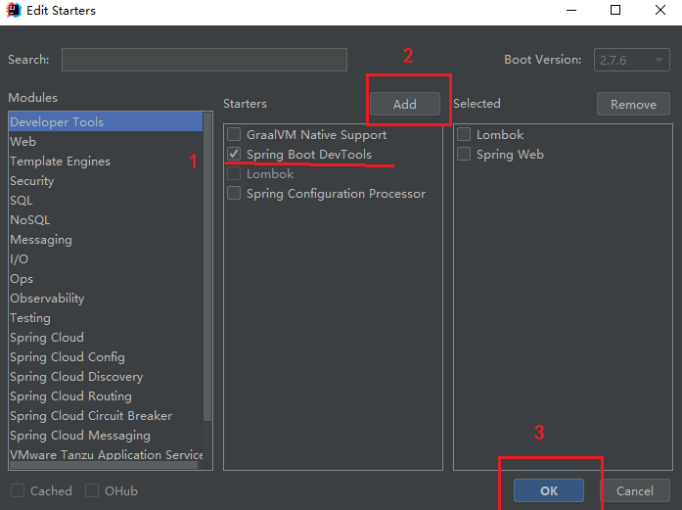Minimize the Edit Starters window
This screenshot has height=510, width=682.
tap(571, 10)
